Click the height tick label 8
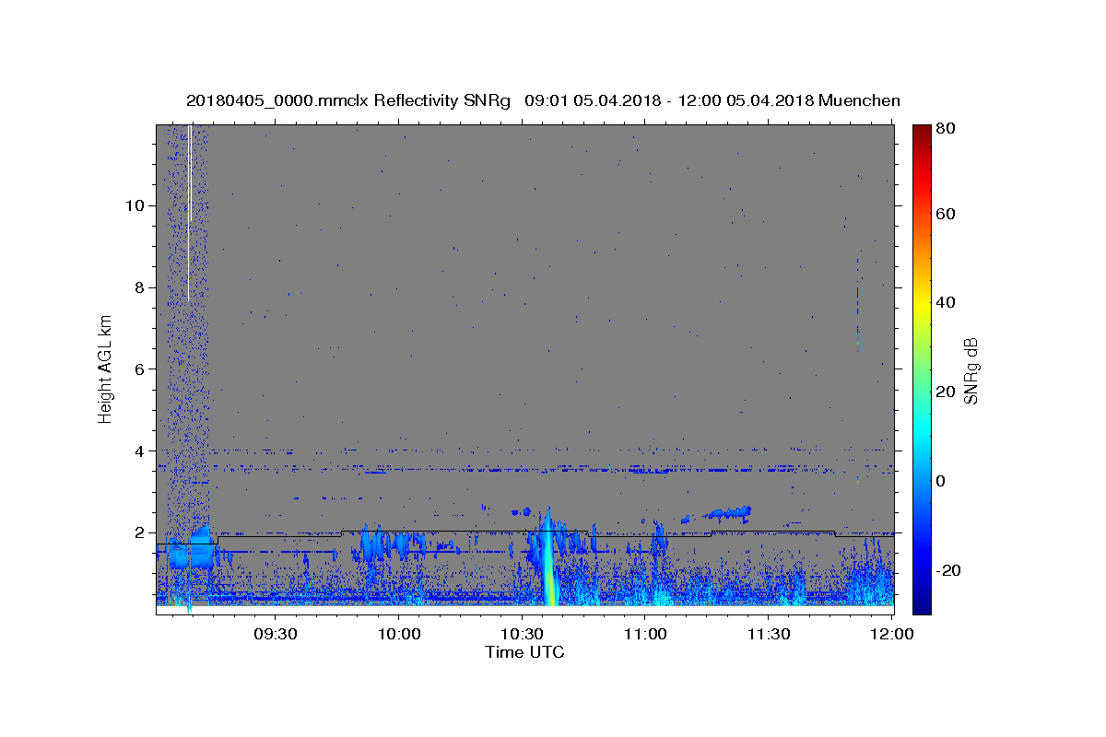This screenshot has width=1106, height=737. [138, 287]
